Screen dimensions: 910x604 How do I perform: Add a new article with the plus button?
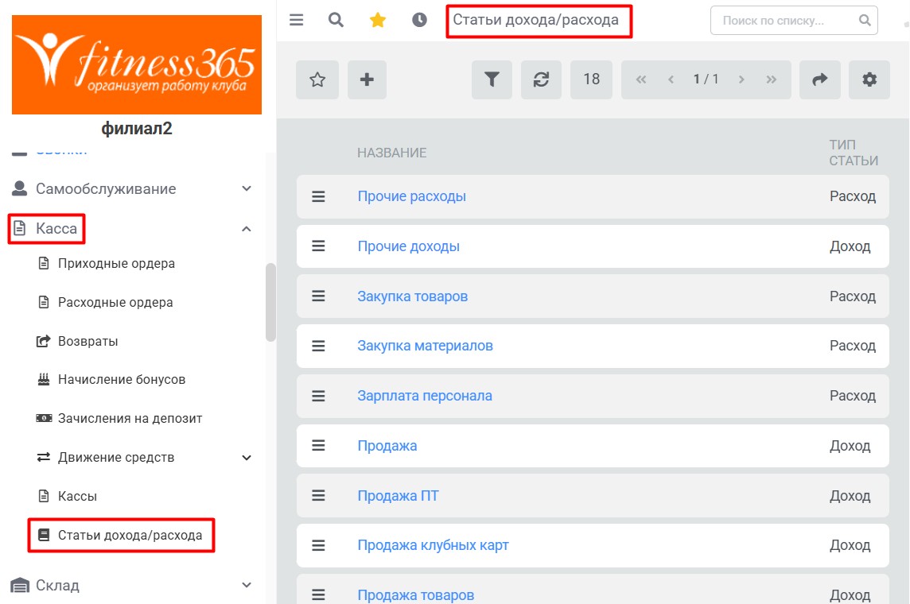coord(367,79)
